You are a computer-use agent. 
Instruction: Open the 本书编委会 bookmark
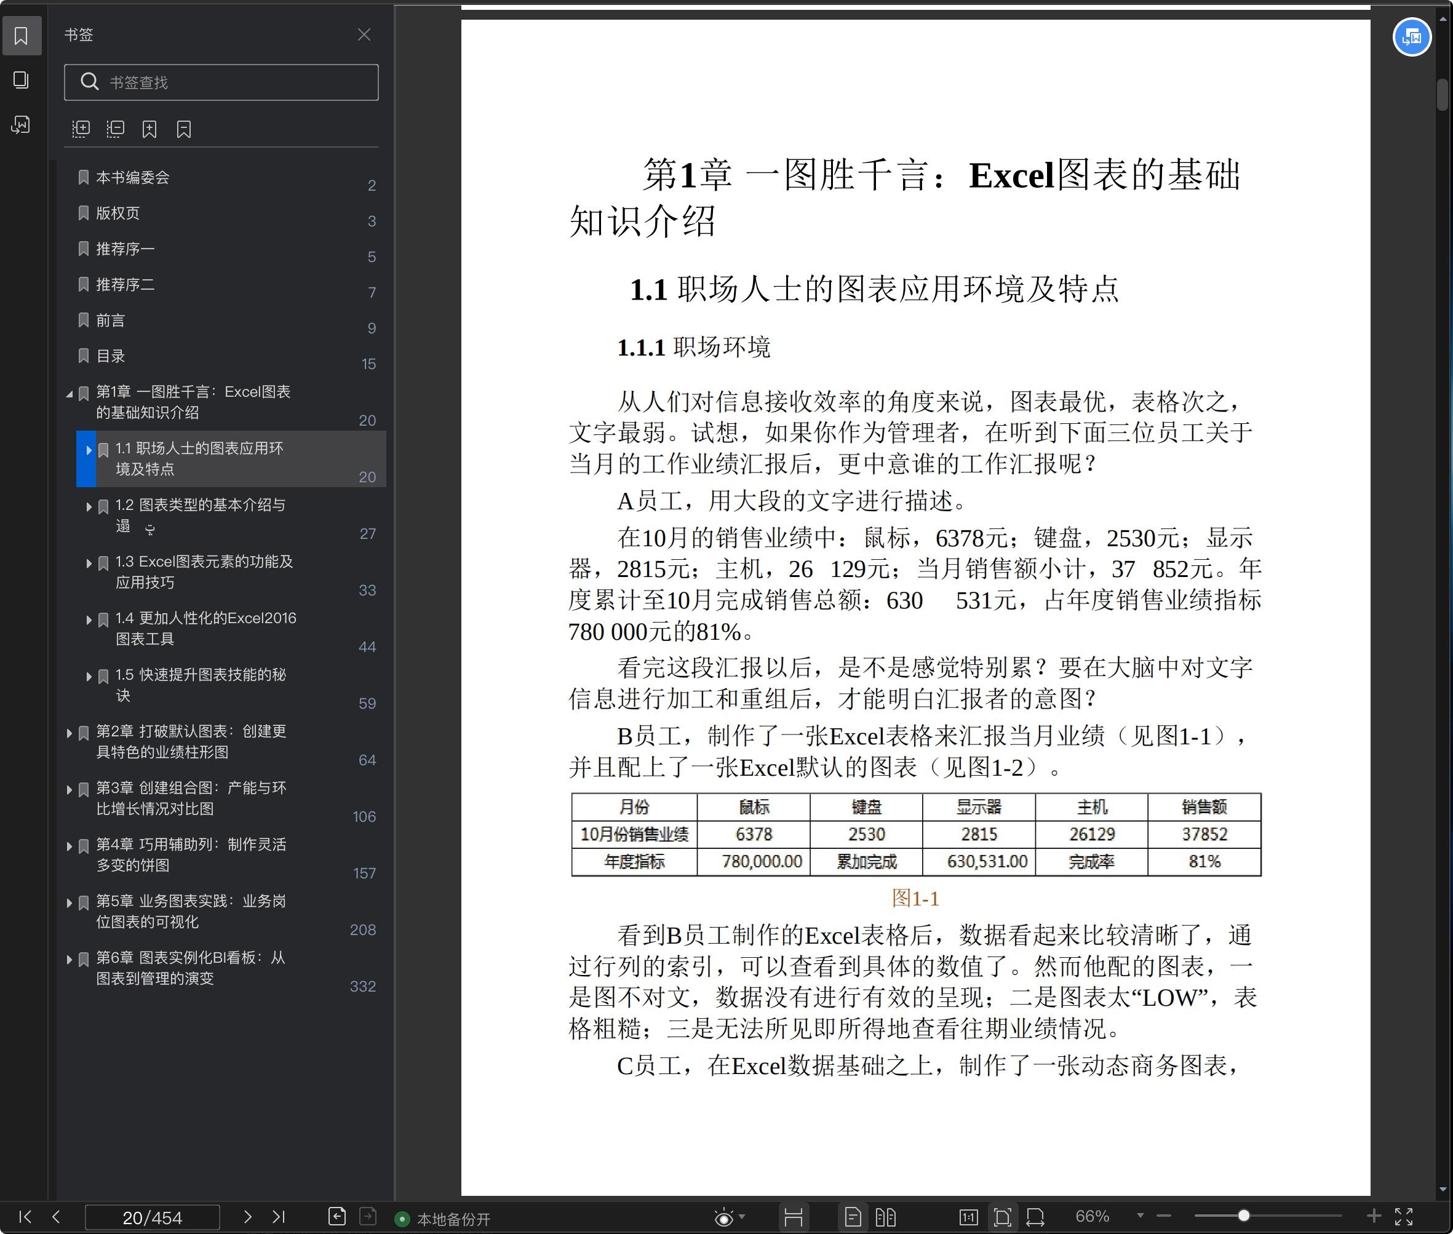132,178
